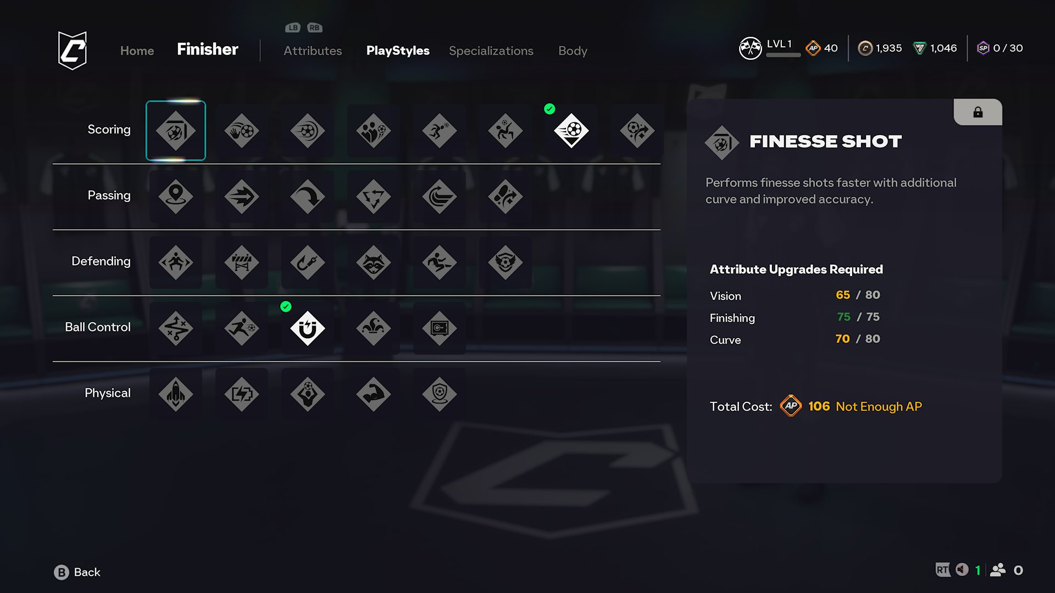Image resolution: width=1055 pixels, height=593 pixels.
Task: Select the map pin PlayStyle in Passing
Action: click(x=176, y=197)
